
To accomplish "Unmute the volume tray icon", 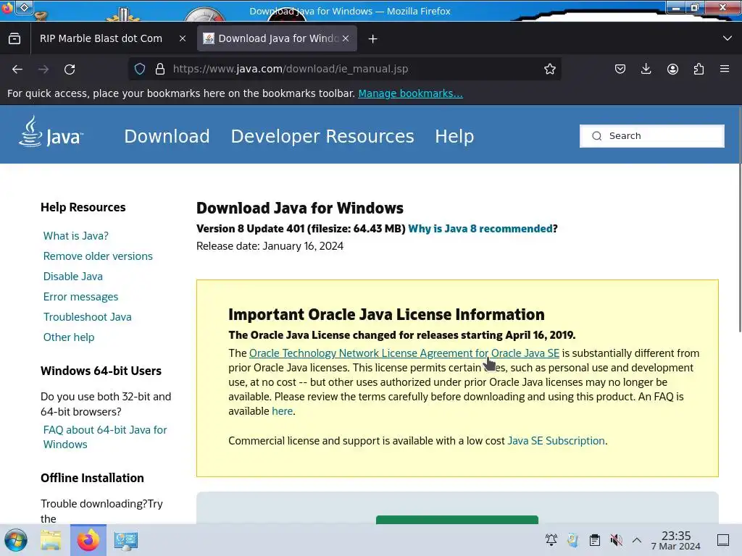I will [x=616, y=540].
